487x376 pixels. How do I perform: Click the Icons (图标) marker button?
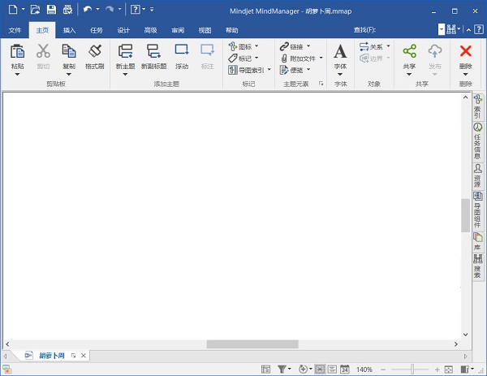point(233,46)
